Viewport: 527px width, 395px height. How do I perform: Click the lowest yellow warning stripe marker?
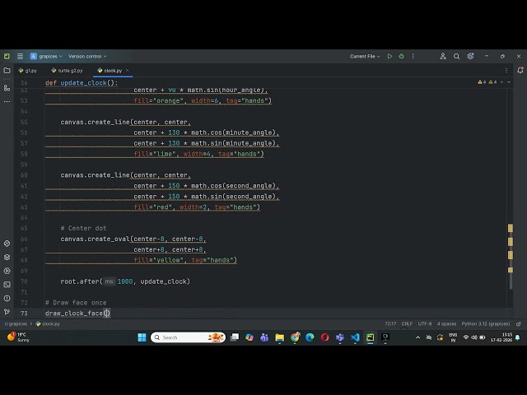tap(511, 270)
